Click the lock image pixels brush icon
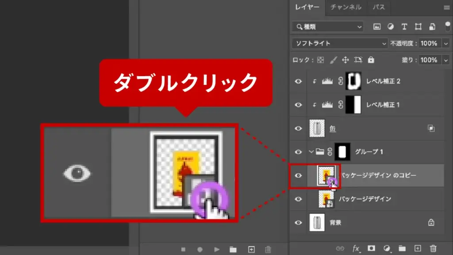 coord(334,60)
